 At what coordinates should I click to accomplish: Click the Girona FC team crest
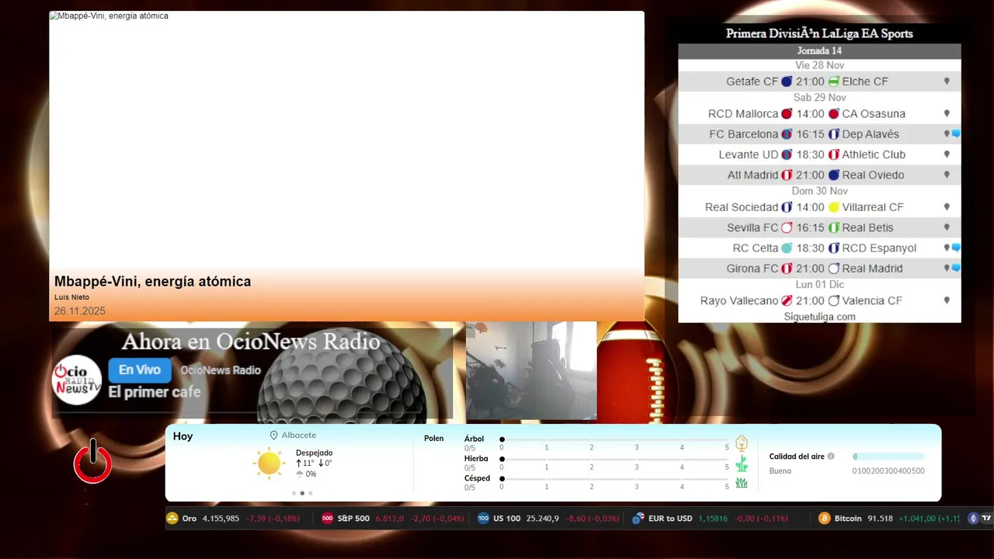[787, 269]
